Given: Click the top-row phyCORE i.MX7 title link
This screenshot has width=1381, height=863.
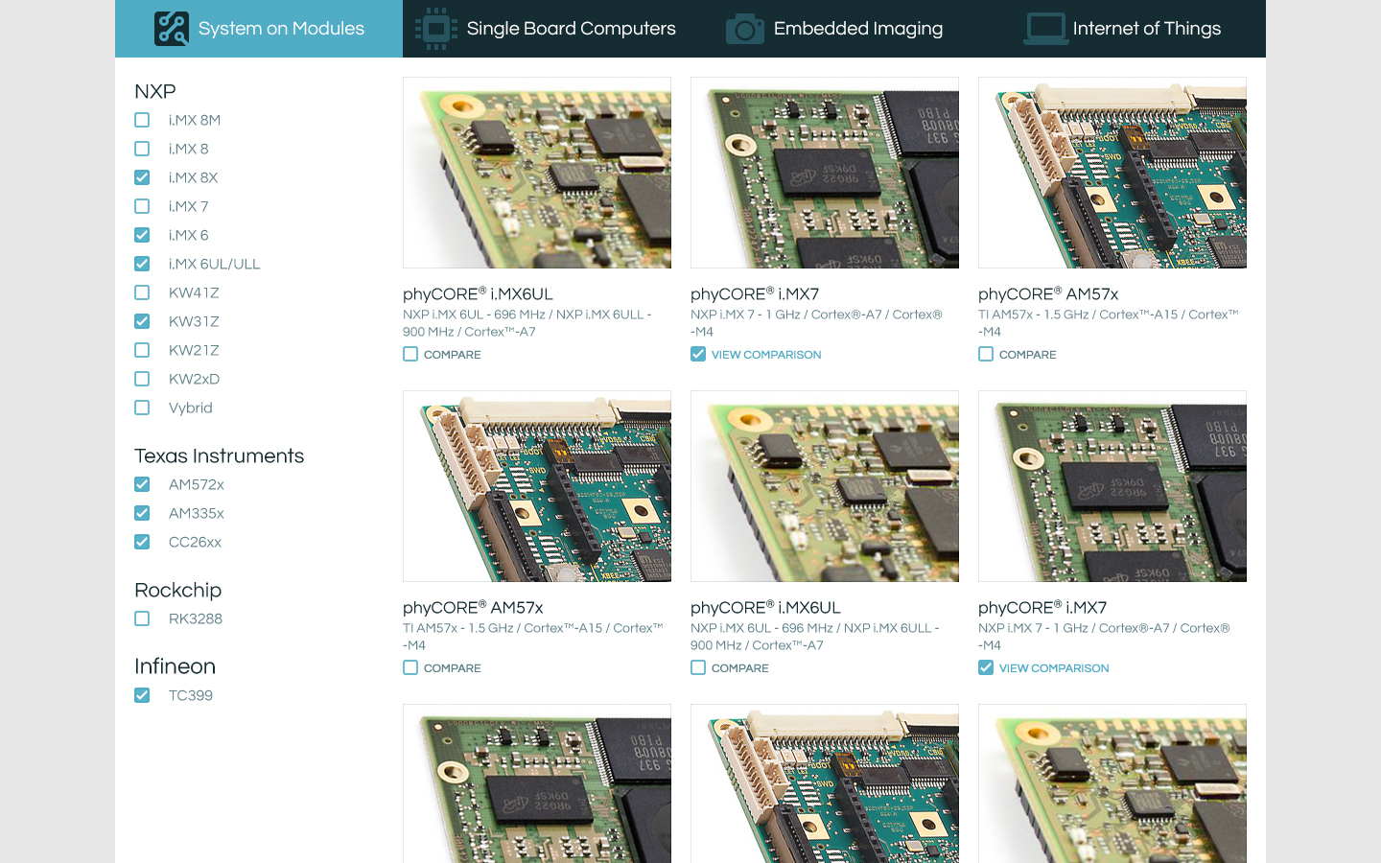Looking at the screenshot, I should point(755,294).
